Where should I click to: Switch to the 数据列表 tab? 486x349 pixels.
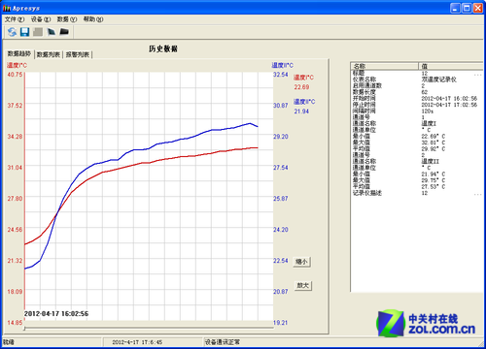coord(49,54)
